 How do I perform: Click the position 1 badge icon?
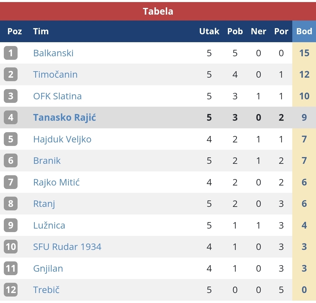(11, 53)
